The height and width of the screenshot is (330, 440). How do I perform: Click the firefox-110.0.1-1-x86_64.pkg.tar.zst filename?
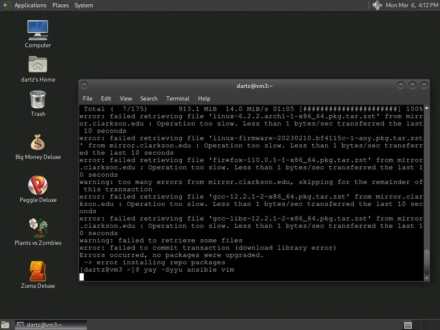pyautogui.click(x=290, y=160)
